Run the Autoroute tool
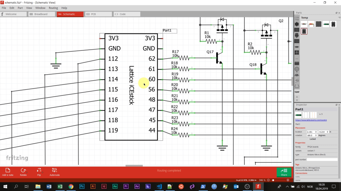Screen dimensions: 341x191 coord(54,171)
